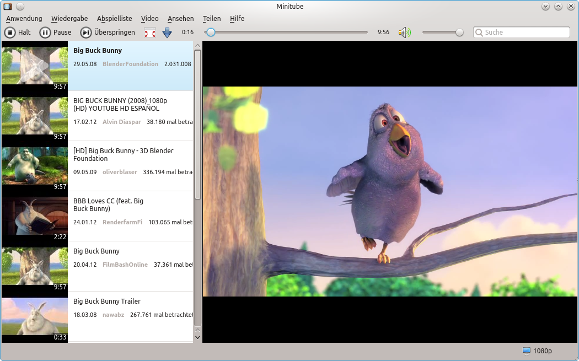Open the Teilen menu
579x361 pixels.
[x=212, y=19]
